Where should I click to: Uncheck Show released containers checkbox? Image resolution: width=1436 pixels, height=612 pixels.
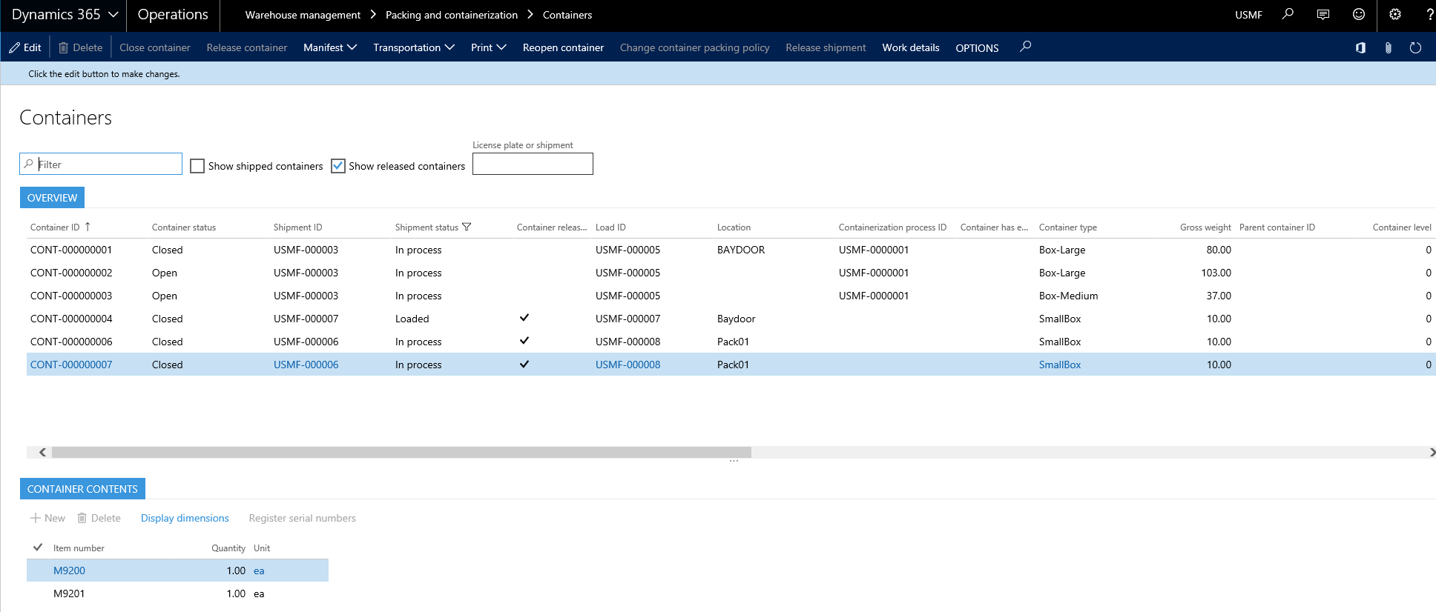[x=338, y=166]
